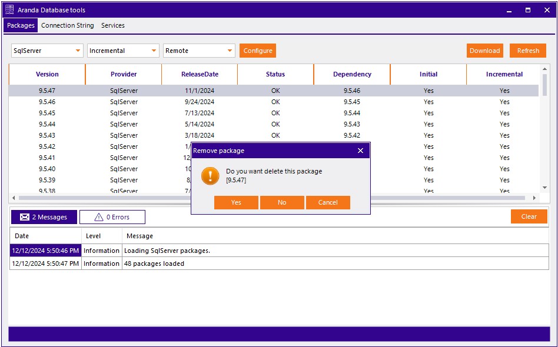
Task: Refresh the packages list
Action: click(528, 51)
